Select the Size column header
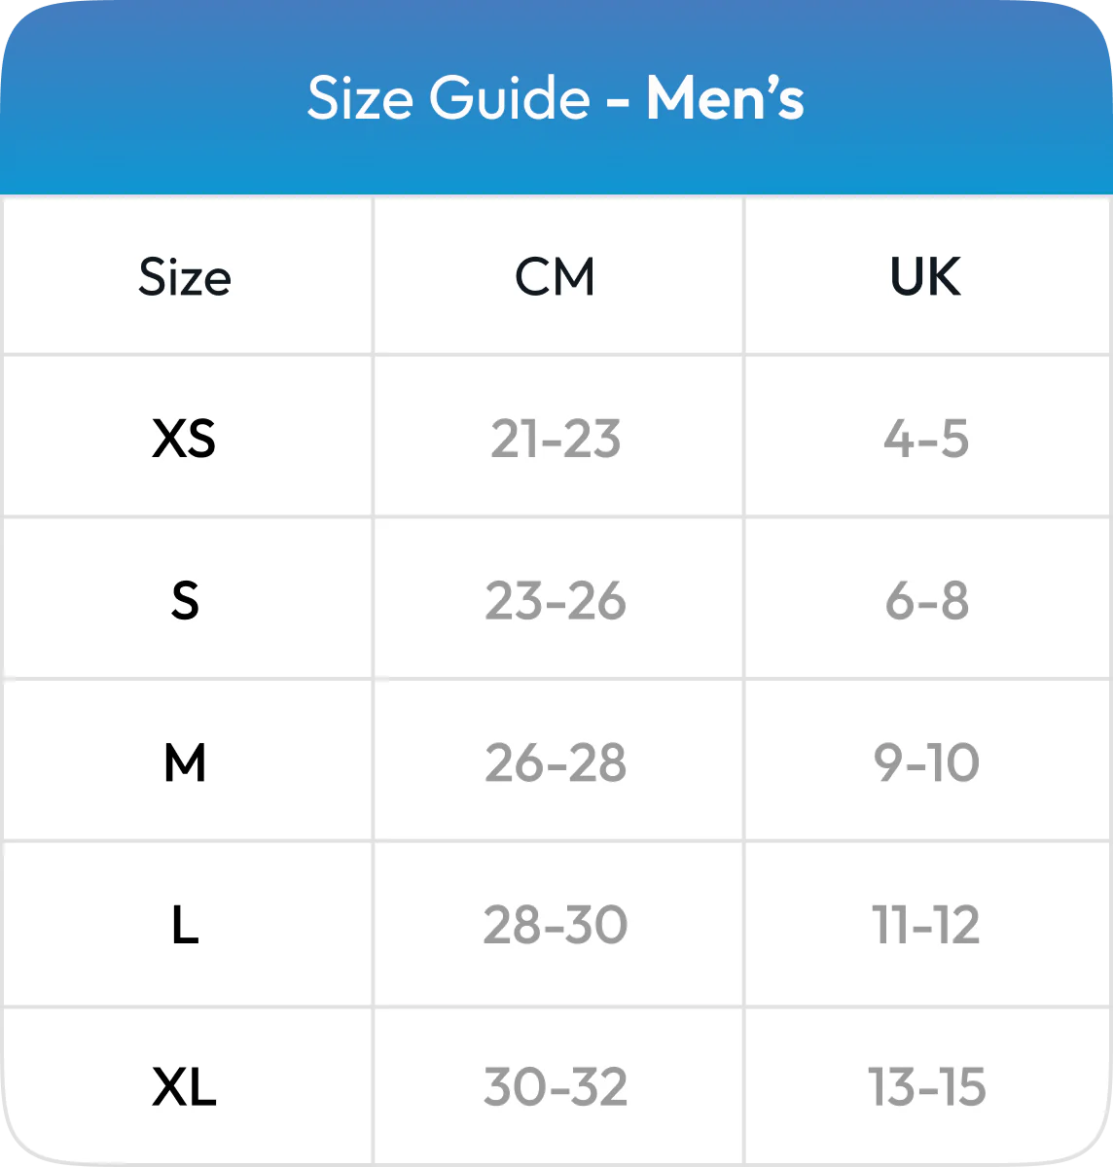1113x1167 pixels. (185, 277)
